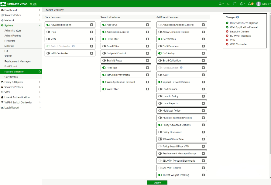Disable the AntiVirus toggle
Screen dimensions: 271x185
pos(104,25)
